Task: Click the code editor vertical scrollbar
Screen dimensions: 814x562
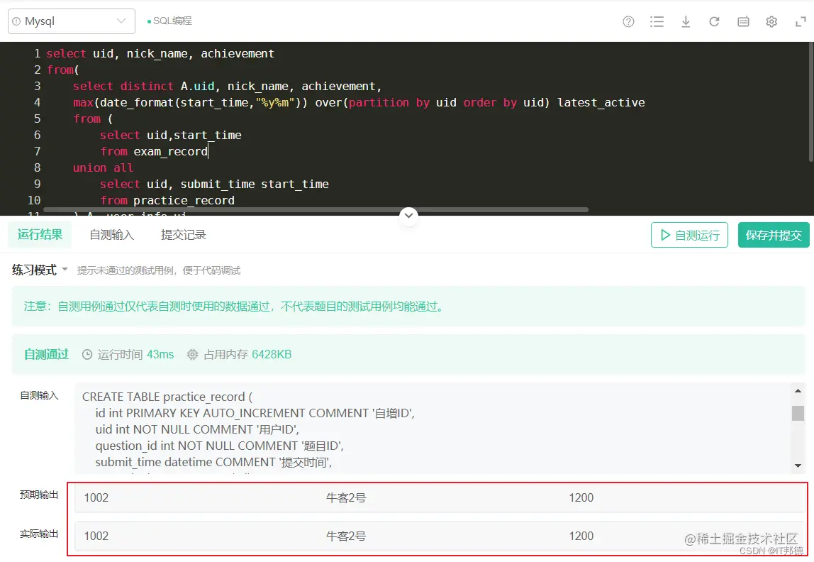Action: pyautogui.click(x=811, y=101)
